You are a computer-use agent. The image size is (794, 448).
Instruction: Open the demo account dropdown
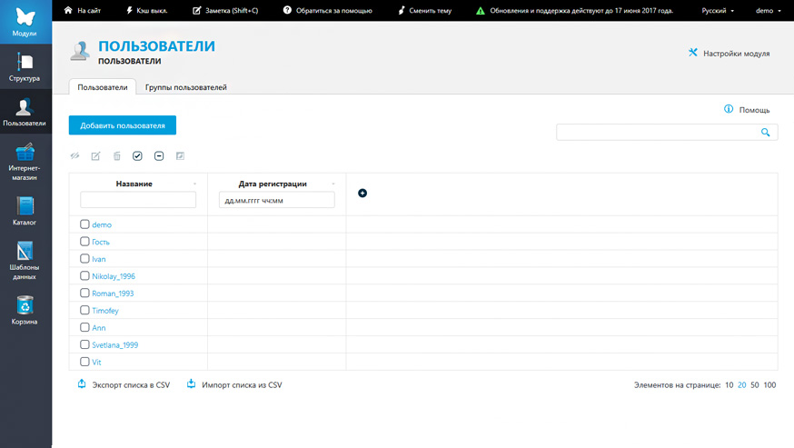(769, 11)
